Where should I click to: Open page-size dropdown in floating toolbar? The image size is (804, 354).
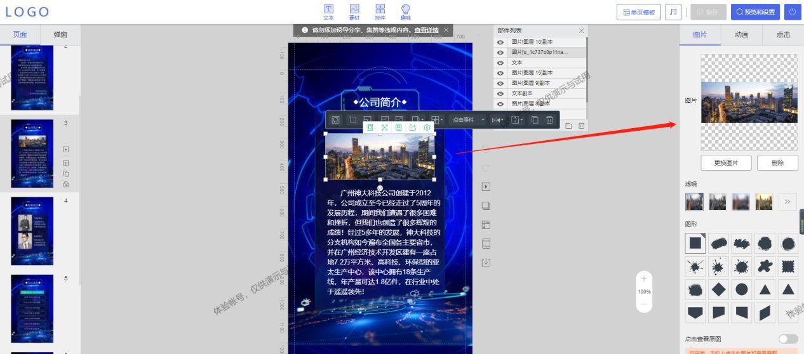click(x=417, y=120)
